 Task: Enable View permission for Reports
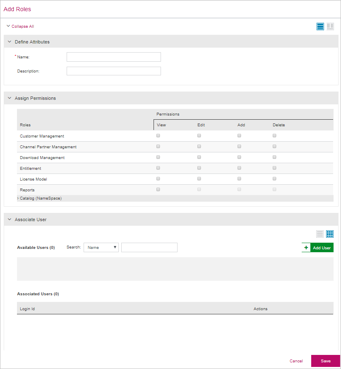pos(158,189)
